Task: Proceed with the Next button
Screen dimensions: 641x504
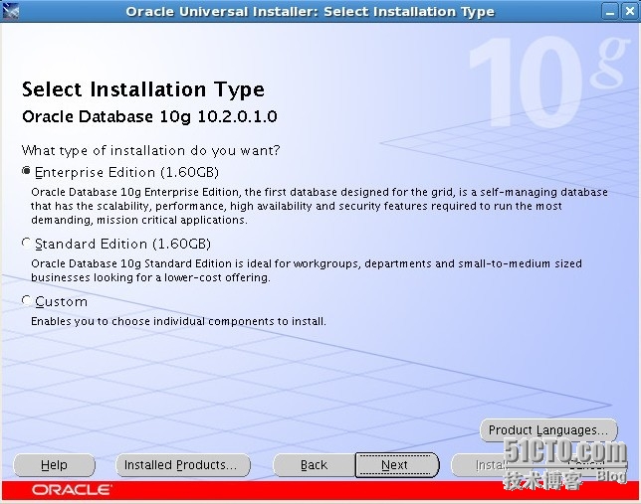Action: 396,465
